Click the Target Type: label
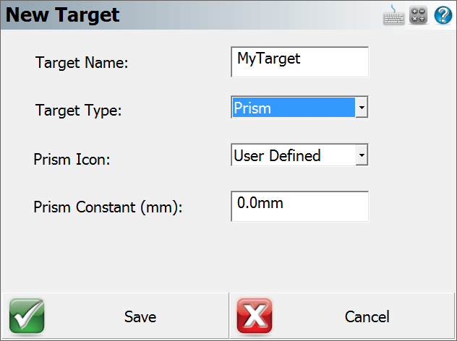This screenshot has height=341, width=457. pyautogui.click(x=78, y=111)
